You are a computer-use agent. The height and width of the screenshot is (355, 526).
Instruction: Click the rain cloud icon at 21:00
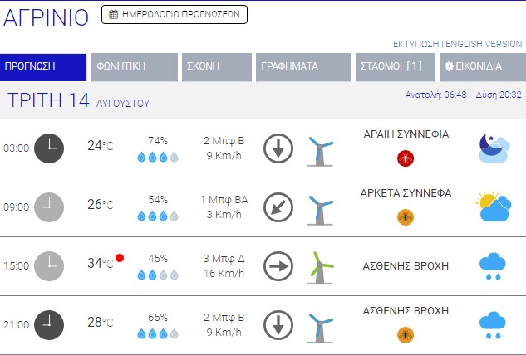(494, 324)
